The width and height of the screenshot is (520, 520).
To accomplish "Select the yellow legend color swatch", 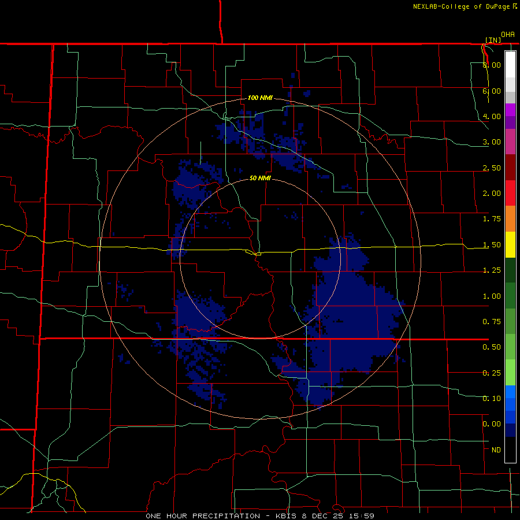I will coord(510,244).
